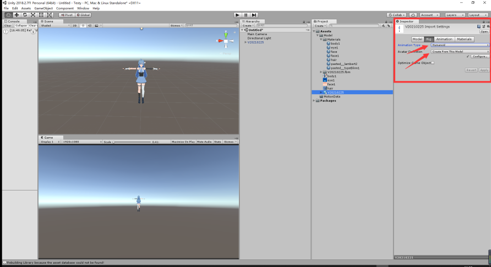Adjust the Game view Scale slider
The image size is (491, 267).
tap(132, 142)
